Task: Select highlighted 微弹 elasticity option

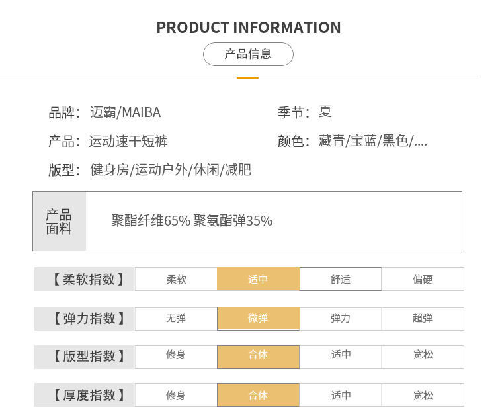Action: pyautogui.click(x=258, y=319)
